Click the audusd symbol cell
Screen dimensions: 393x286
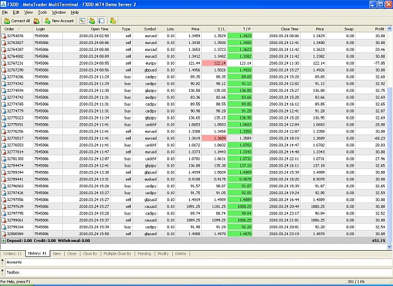[x=151, y=179]
